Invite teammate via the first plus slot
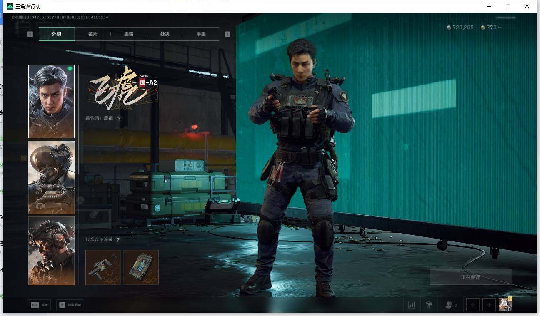This screenshot has height=316, width=540. tap(472, 305)
